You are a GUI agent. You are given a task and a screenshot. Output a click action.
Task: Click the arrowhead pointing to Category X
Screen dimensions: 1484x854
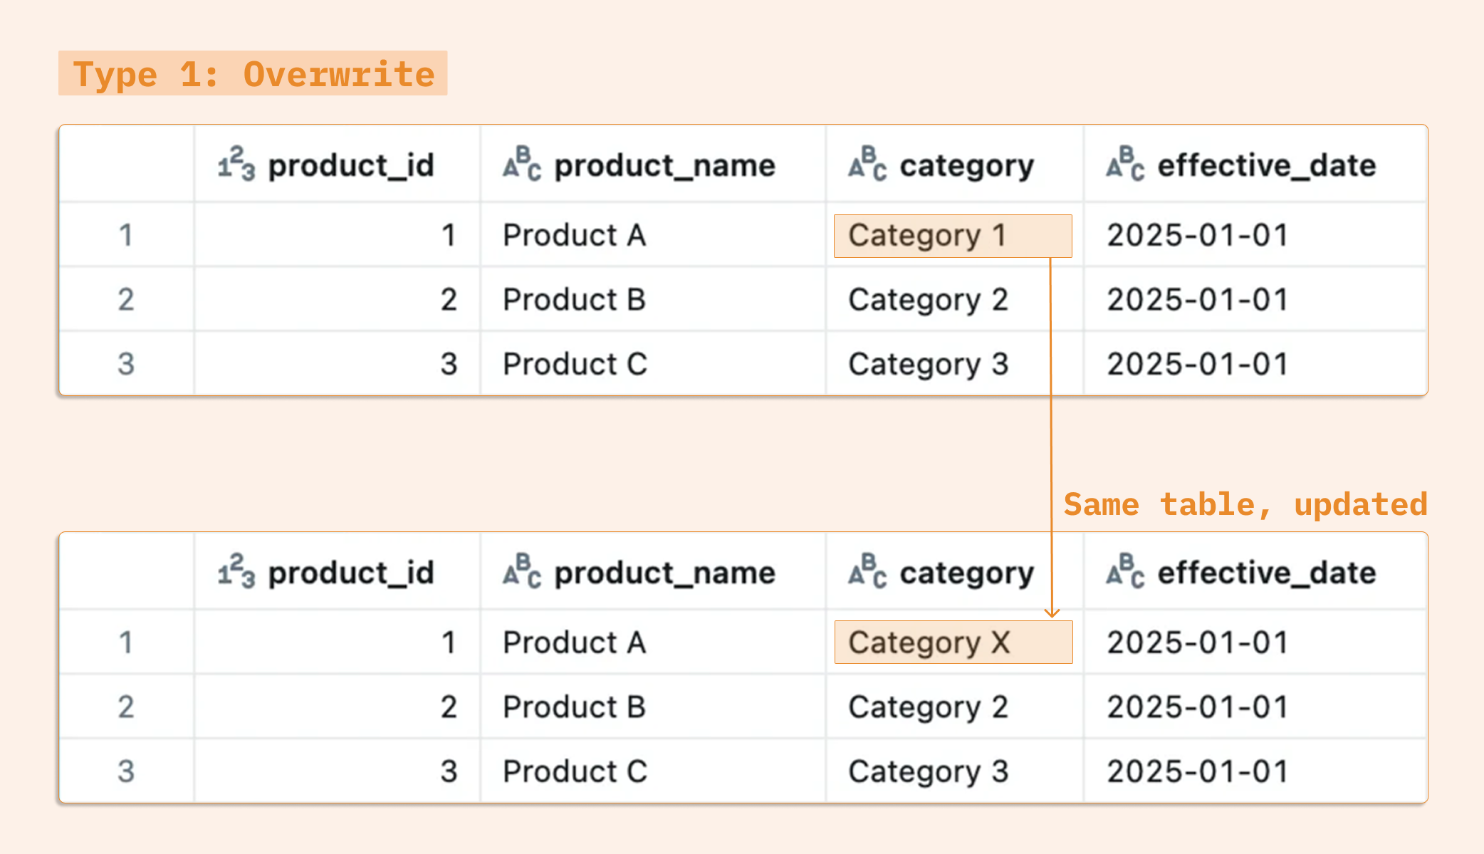1052,612
